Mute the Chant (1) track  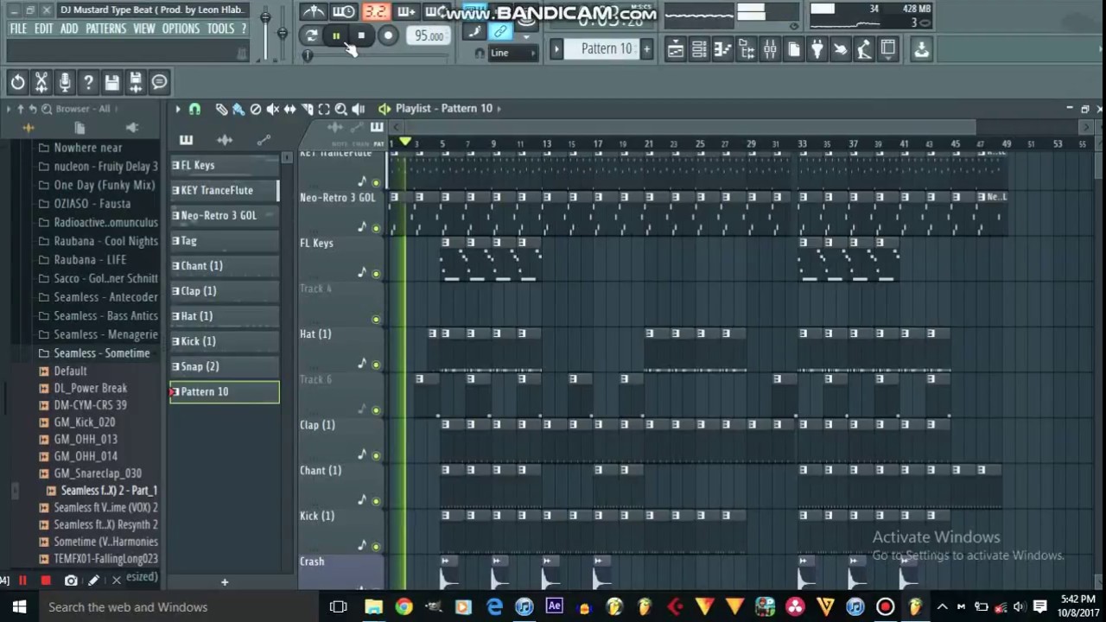coord(375,500)
